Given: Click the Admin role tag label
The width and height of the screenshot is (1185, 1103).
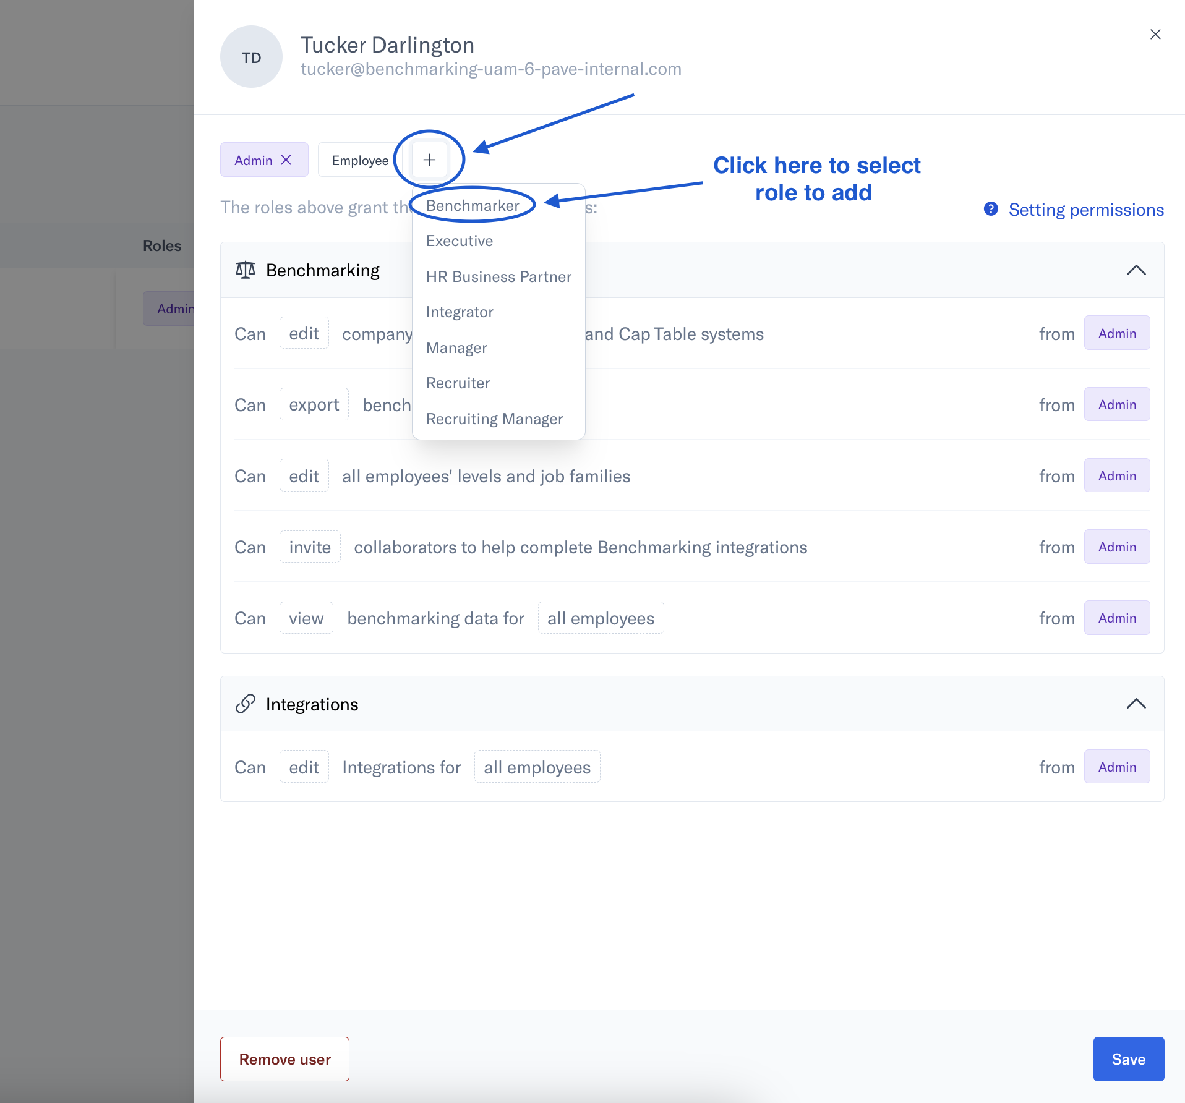Looking at the screenshot, I should click(x=254, y=160).
